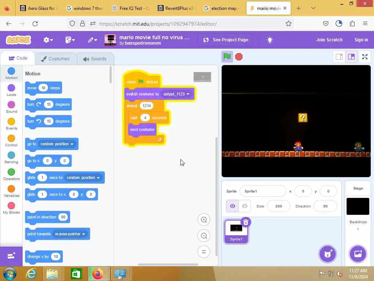Open File Explorer from the taskbar
Screen dimensions: 374x281
[53, 274]
